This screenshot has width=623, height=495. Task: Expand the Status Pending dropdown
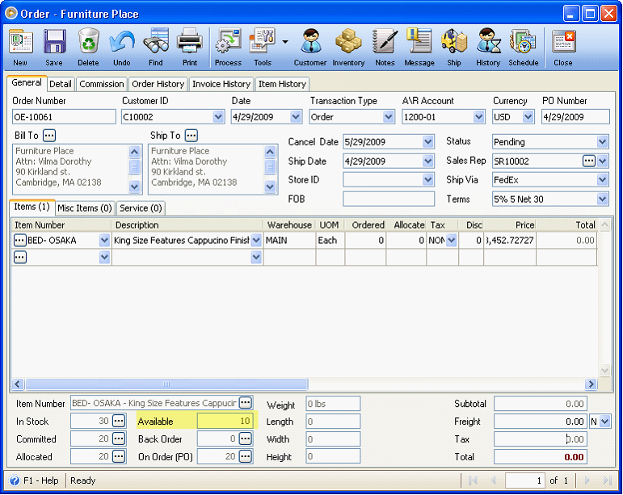pyautogui.click(x=602, y=141)
